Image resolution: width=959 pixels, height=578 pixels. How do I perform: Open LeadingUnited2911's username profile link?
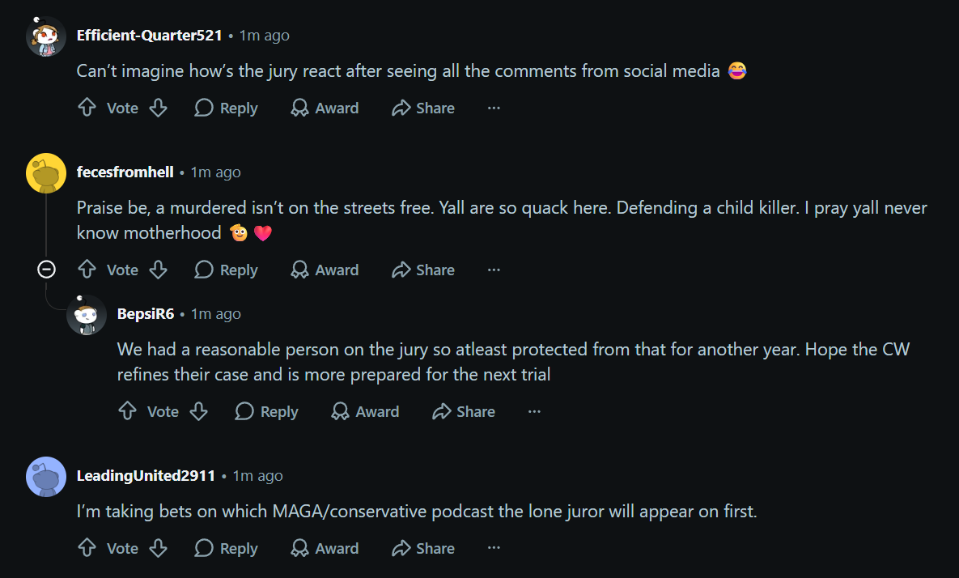click(146, 476)
